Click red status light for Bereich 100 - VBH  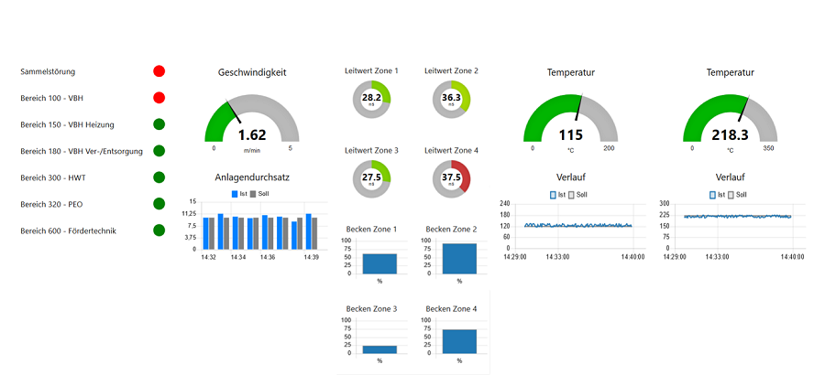(x=159, y=98)
